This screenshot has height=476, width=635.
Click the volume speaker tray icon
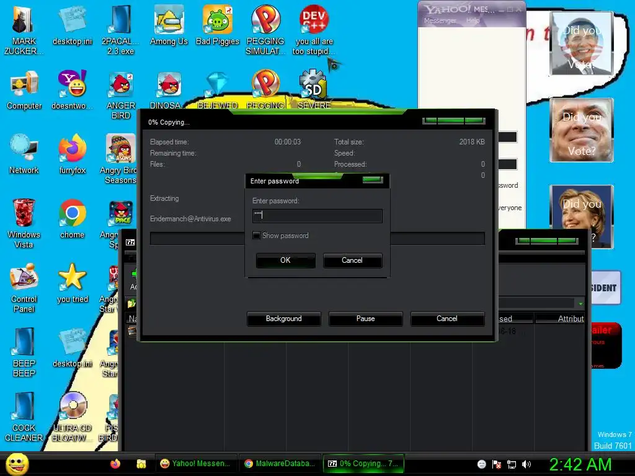526,464
